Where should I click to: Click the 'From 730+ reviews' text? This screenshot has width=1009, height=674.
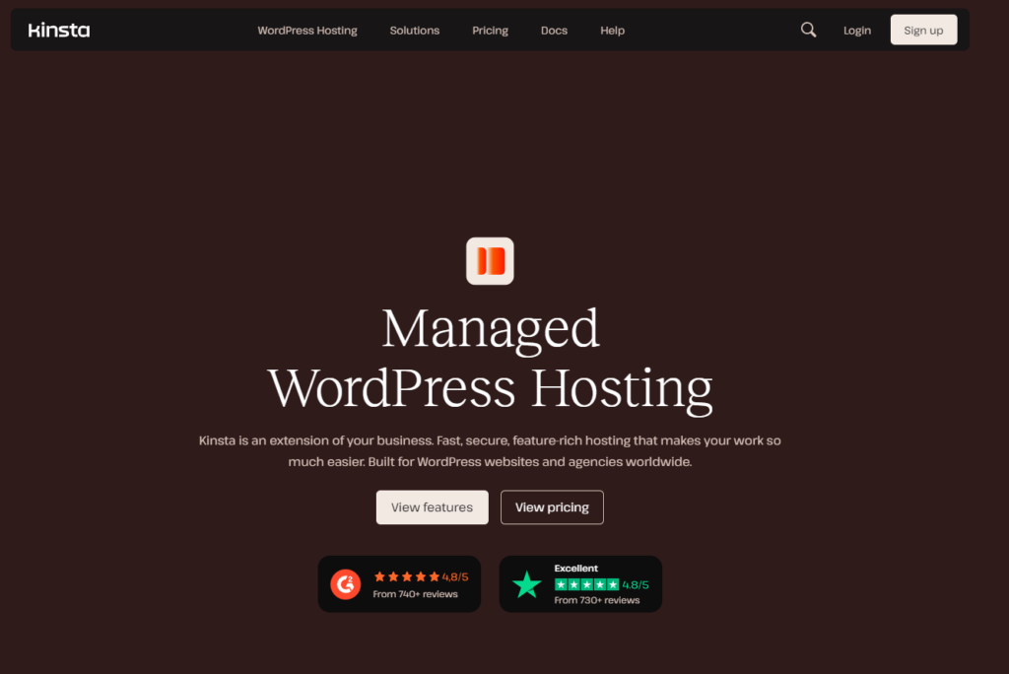click(596, 600)
